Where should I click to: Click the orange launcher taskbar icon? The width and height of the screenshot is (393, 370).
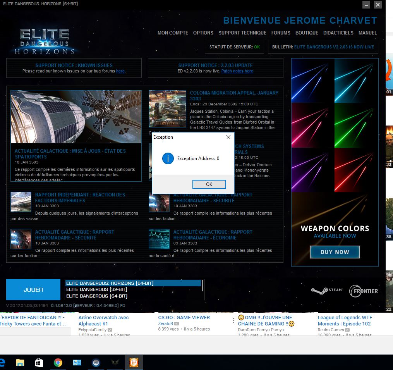(134, 363)
